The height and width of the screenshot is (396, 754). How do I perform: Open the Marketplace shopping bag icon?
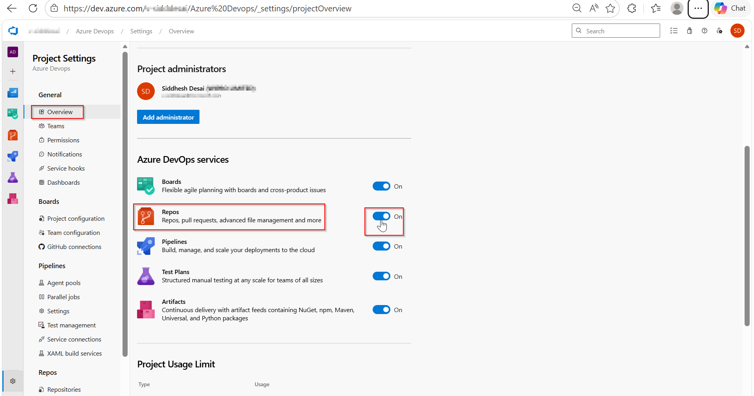[690, 31]
